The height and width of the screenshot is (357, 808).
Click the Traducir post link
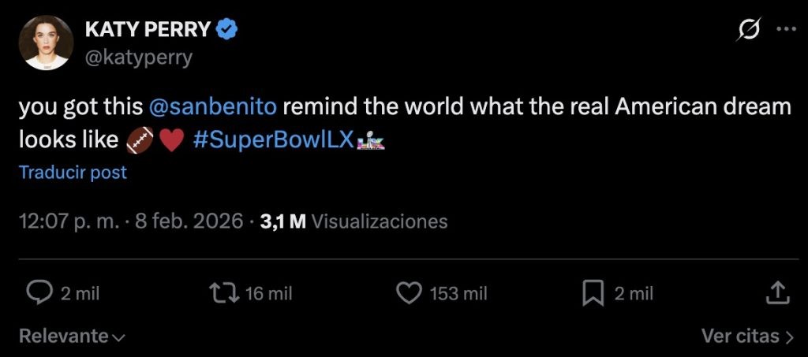point(73,172)
